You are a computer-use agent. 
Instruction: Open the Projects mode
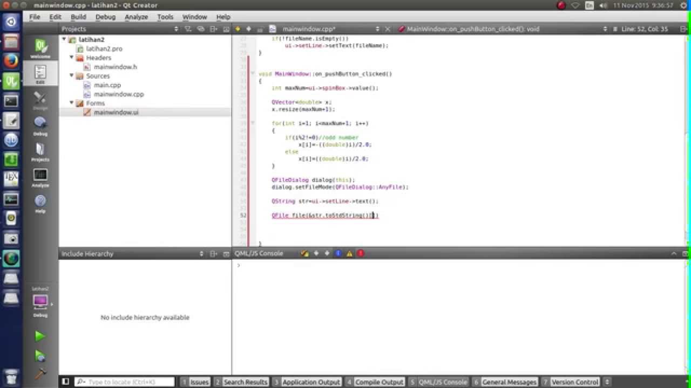40,152
